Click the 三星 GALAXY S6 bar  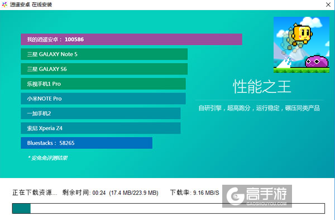click(104, 69)
